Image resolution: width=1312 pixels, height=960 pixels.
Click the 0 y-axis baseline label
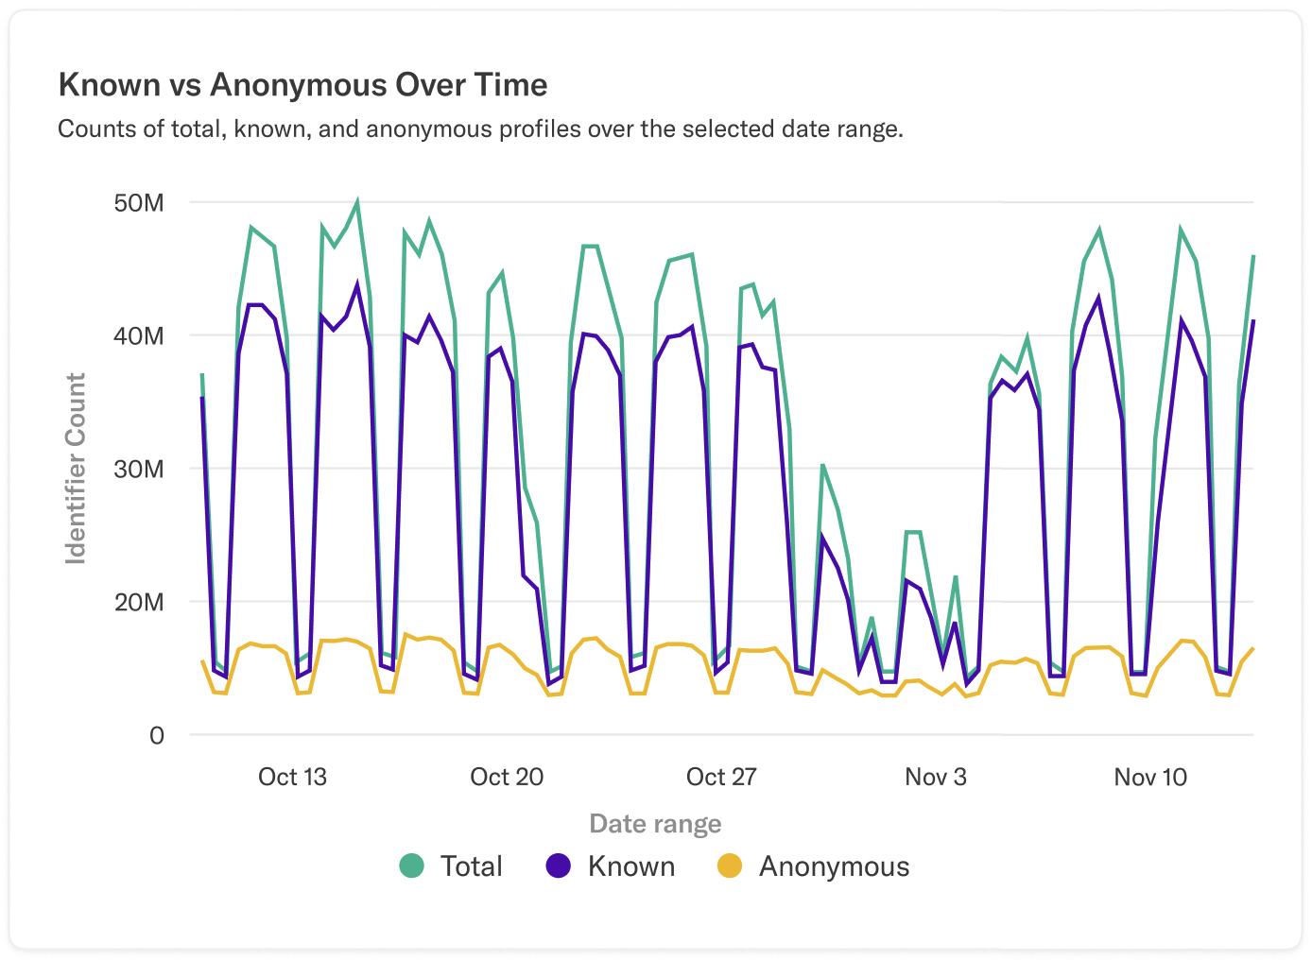click(157, 736)
